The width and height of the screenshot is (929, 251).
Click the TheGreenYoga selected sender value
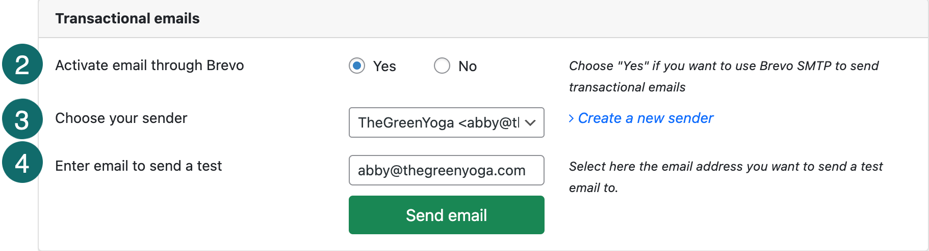438,122
